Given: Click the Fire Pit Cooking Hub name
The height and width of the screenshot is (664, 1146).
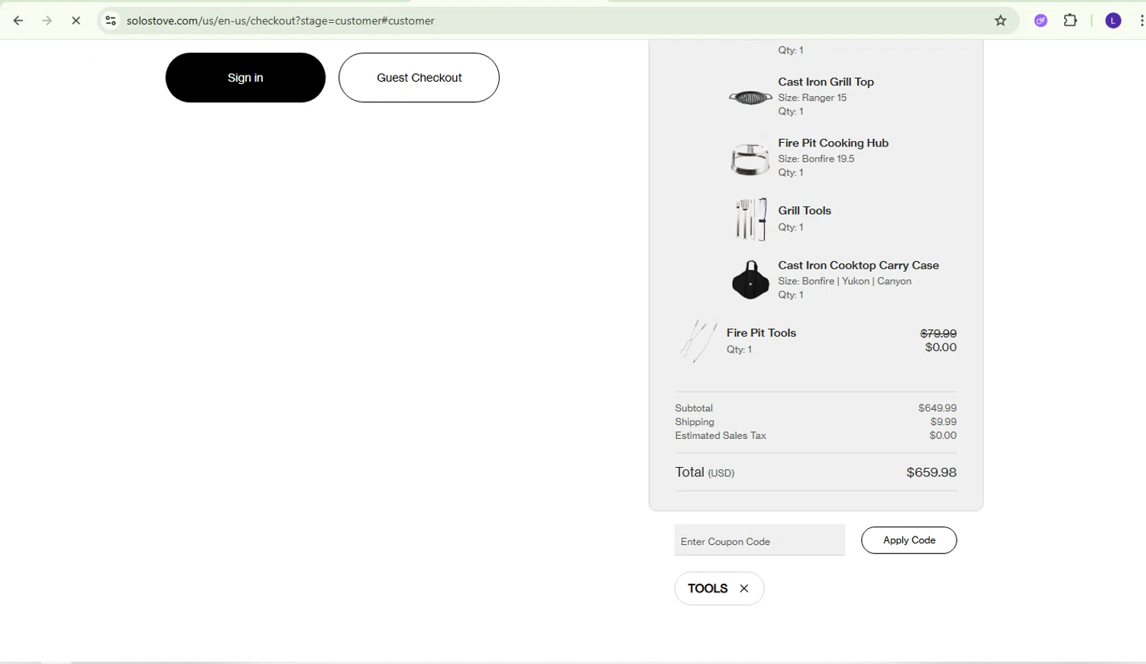Looking at the screenshot, I should (x=834, y=143).
